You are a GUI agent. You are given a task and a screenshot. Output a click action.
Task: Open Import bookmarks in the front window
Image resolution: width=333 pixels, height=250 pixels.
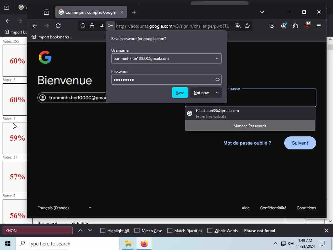pos(52,37)
